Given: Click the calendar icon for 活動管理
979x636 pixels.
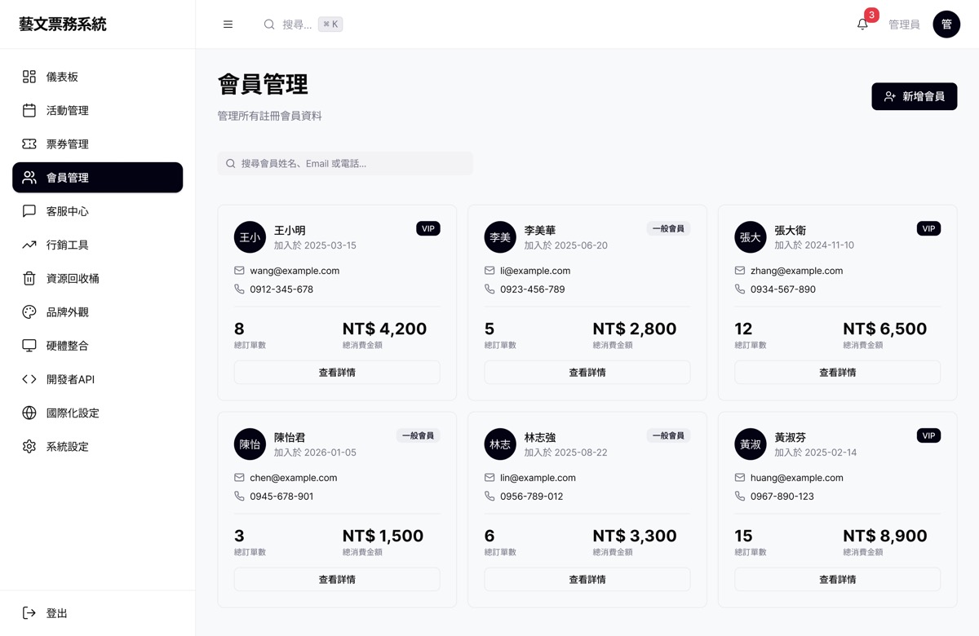Looking at the screenshot, I should point(29,110).
